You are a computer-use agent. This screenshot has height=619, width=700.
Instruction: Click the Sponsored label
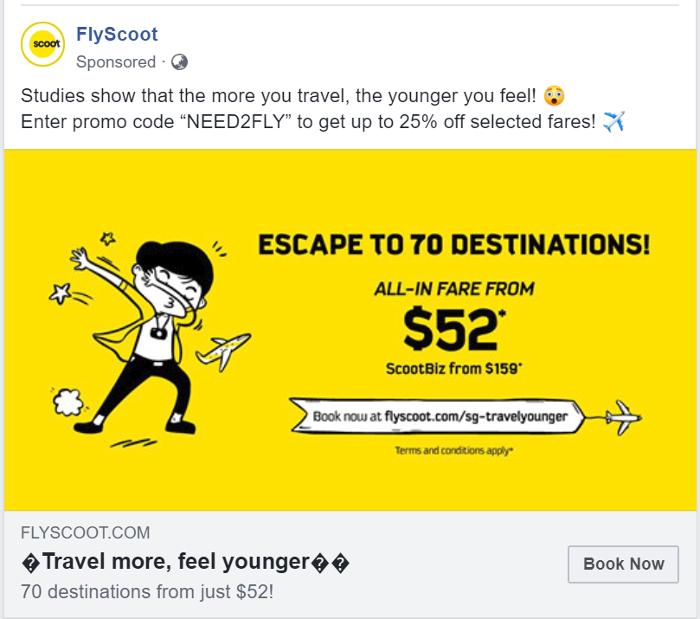(x=116, y=62)
